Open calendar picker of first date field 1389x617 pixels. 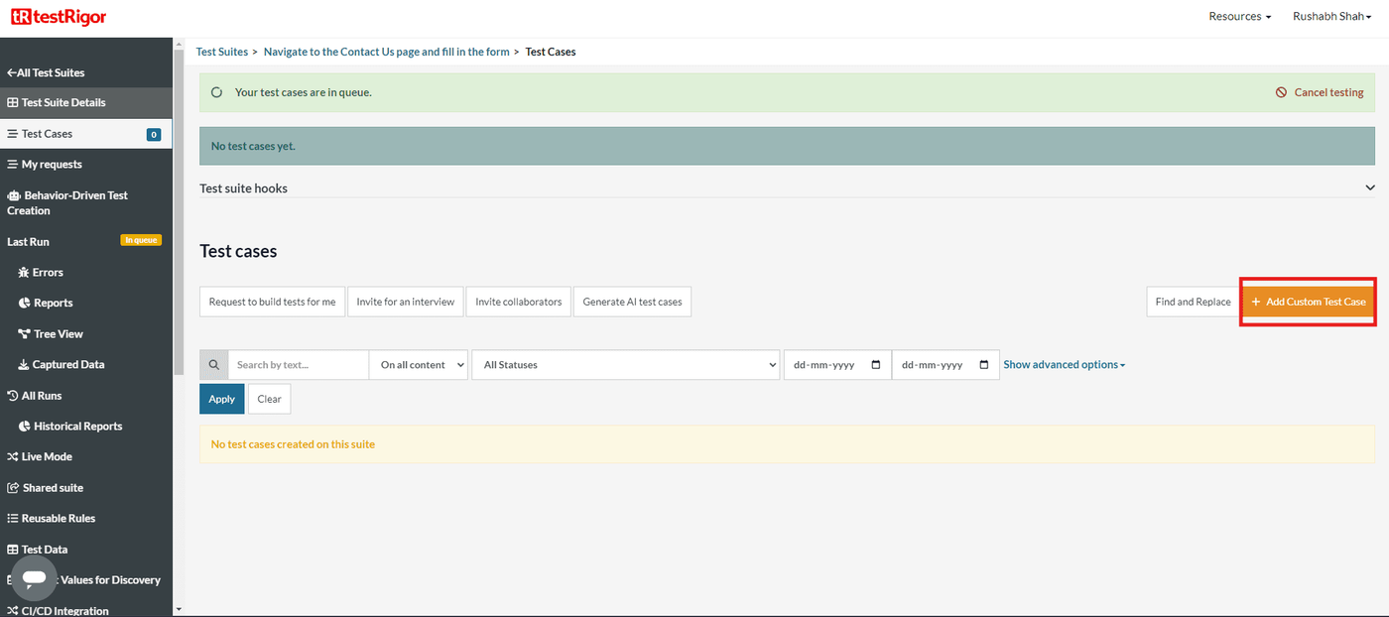[x=875, y=365]
